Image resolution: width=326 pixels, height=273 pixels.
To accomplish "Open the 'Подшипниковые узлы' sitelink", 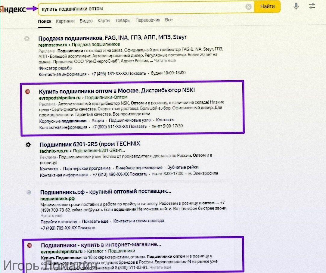I will pos(130,120).
